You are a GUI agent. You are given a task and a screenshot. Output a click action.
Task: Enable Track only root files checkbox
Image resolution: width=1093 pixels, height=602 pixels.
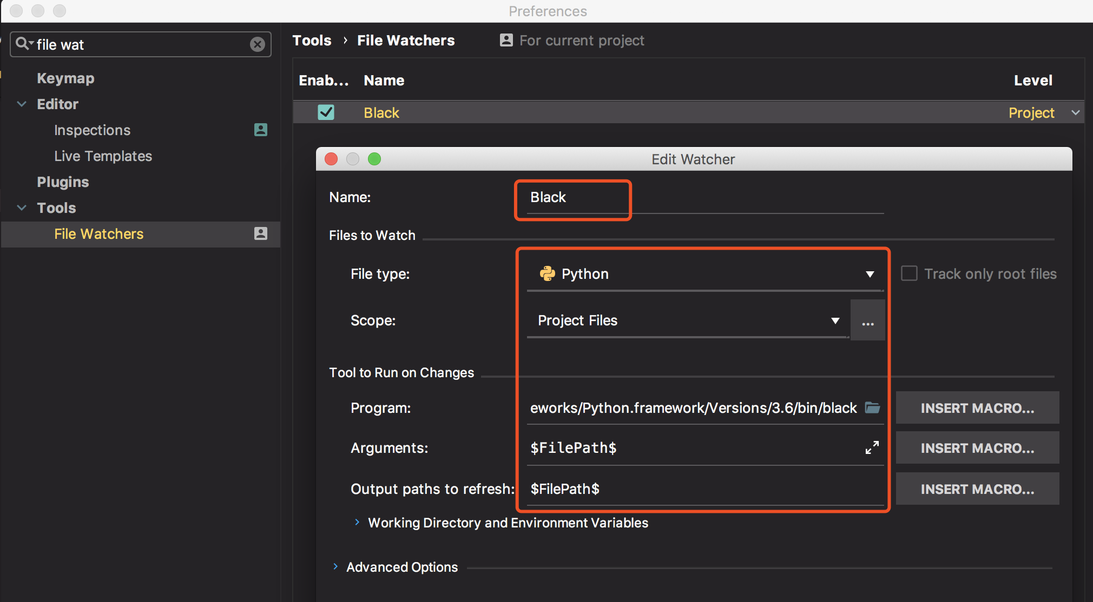[909, 273]
